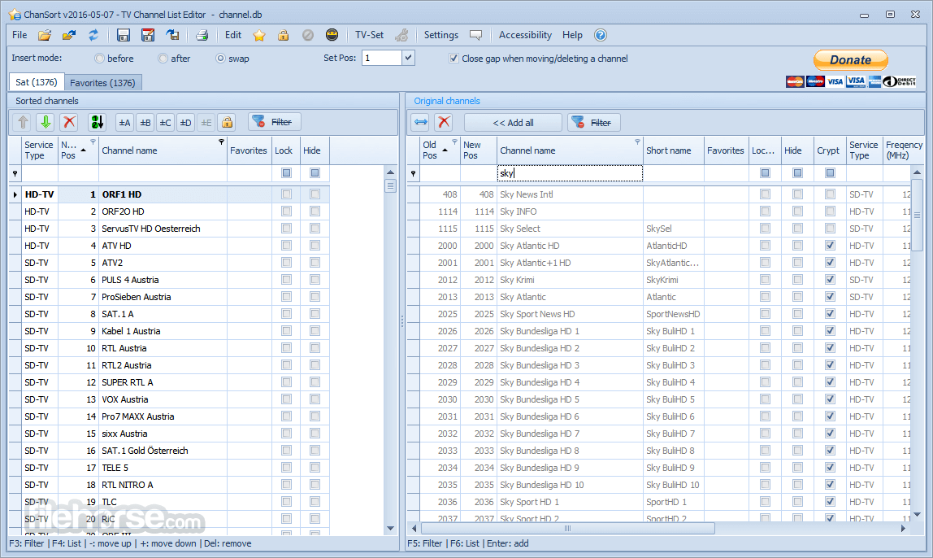This screenshot has width=933, height=558.
Task: Open filter on Old Pos column header
Action: (454, 142)
